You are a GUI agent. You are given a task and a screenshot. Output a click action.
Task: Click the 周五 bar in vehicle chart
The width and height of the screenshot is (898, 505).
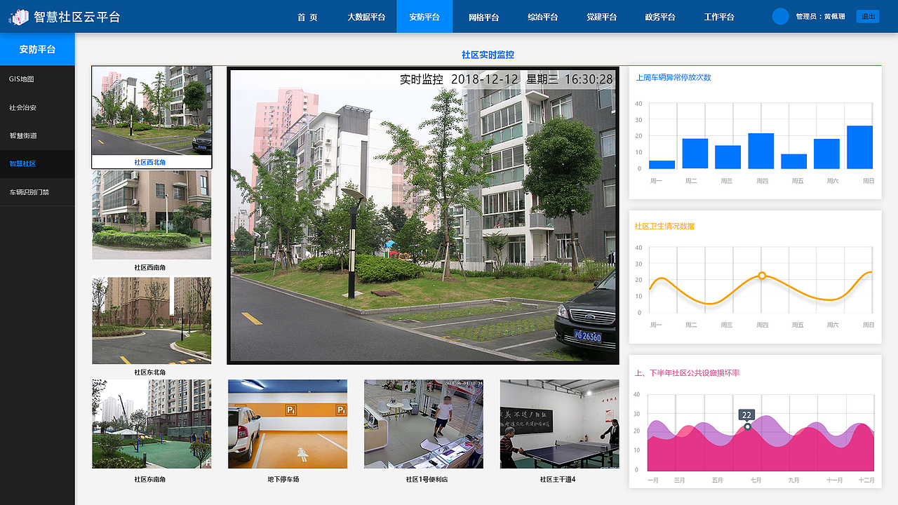[x=793, y=161]
